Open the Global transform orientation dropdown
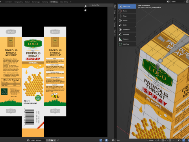 click(151, 140)
